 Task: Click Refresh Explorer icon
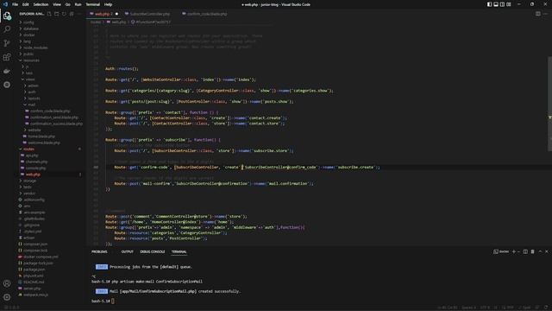click(x=64, y=14)
